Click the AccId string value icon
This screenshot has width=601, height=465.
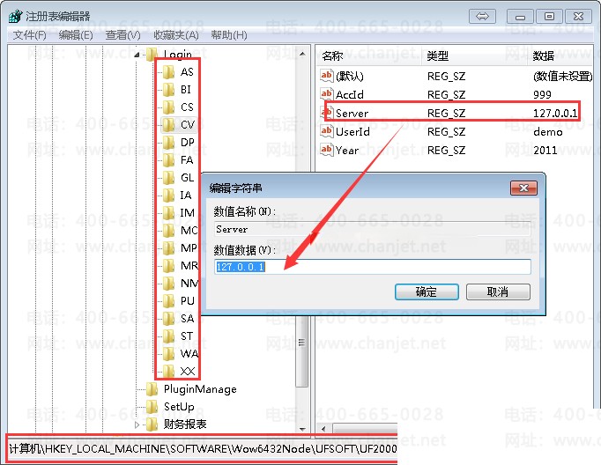click(x=327, y=94)
